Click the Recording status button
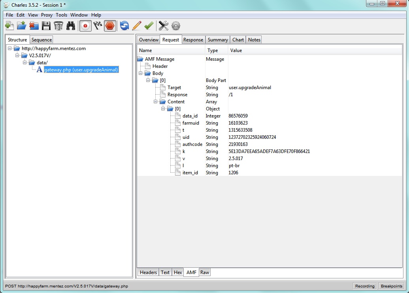The height and width of the screenshot is (293, 409). click(365, 286)
